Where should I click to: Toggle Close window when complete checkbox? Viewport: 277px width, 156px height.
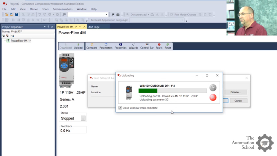(x=120, y=108)
